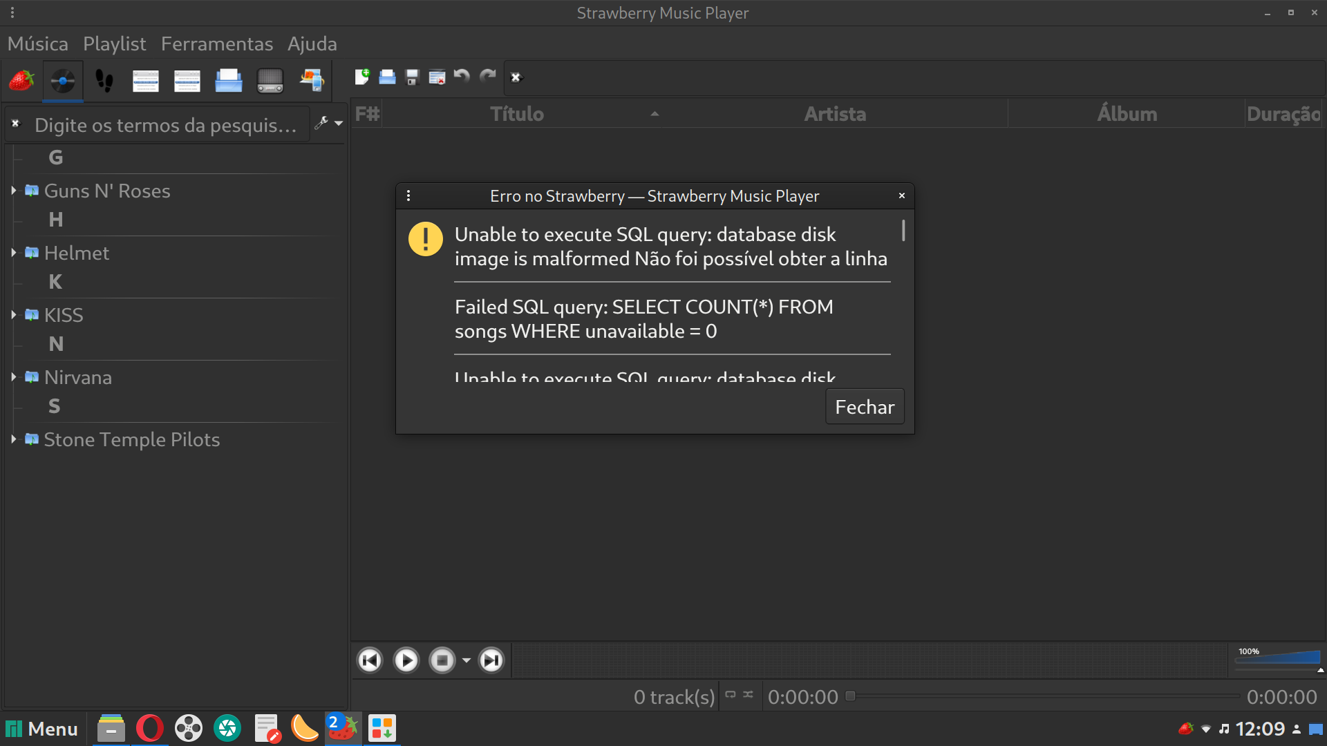The image size is (1327, 746).
Task: Expand the Helmet artist node
Action: click(x=13, y=252)
